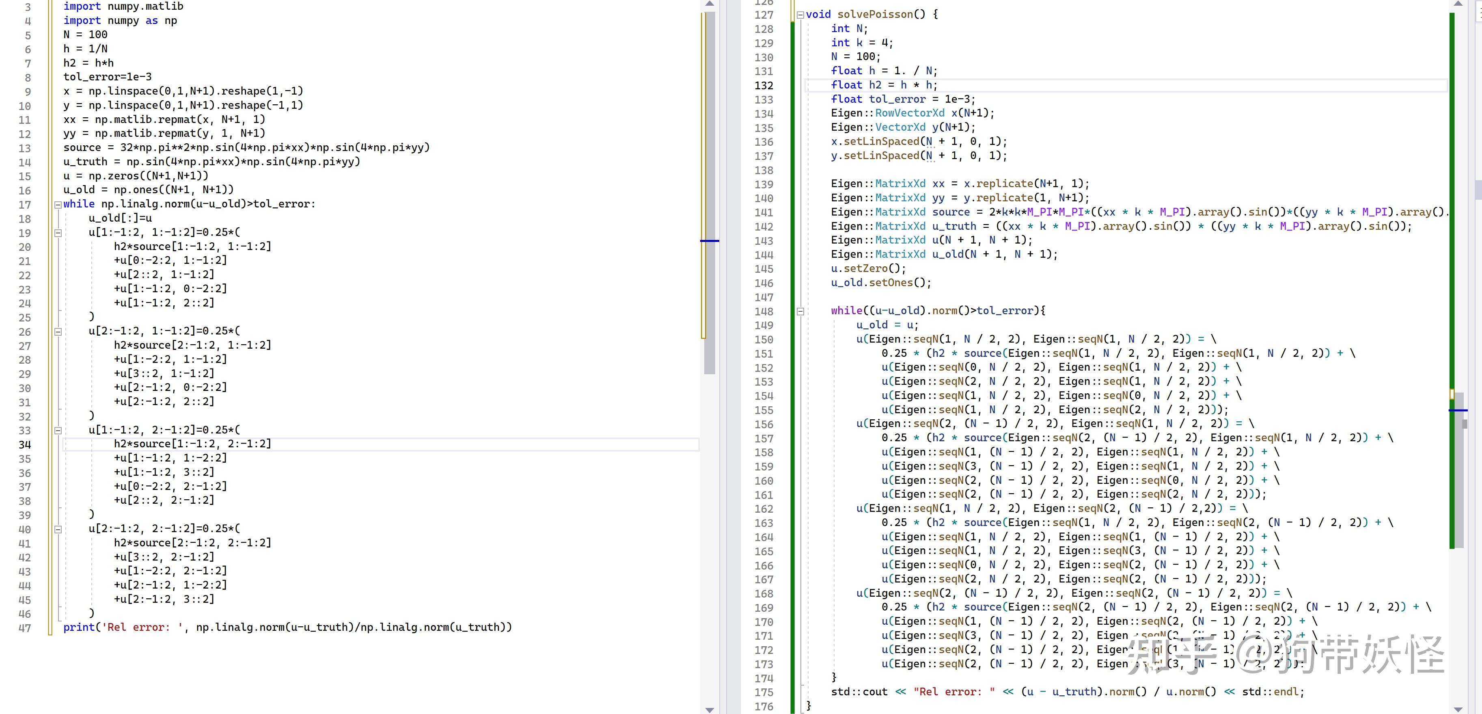Collapse the u[2:-1:2, 1:-1:2] block at line 26

[58, 332]
